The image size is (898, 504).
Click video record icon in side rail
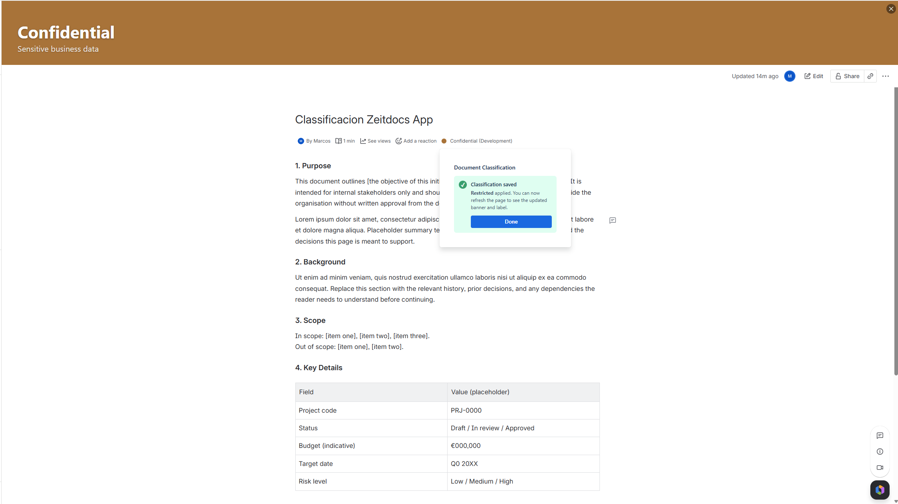(x=880, y=468)
